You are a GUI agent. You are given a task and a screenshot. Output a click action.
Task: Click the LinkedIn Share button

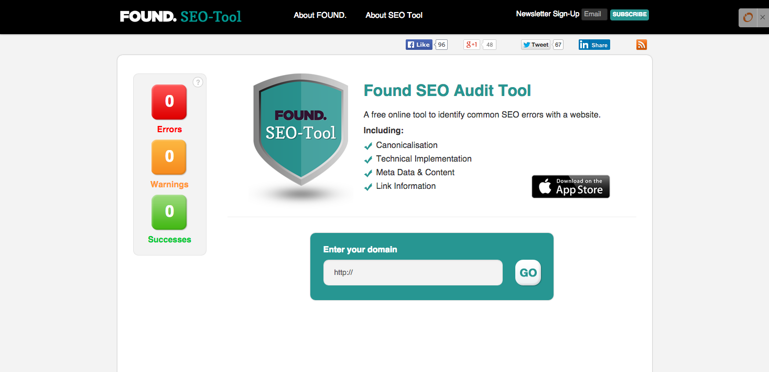coord(594,45)
